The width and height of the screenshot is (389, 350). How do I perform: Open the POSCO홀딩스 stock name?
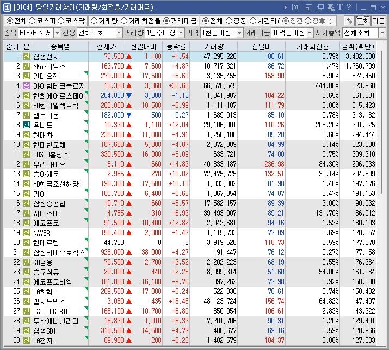coord(51,155)
